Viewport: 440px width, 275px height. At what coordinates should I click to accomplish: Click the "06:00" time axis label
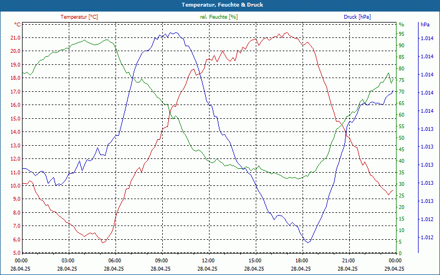pos(114,261)
